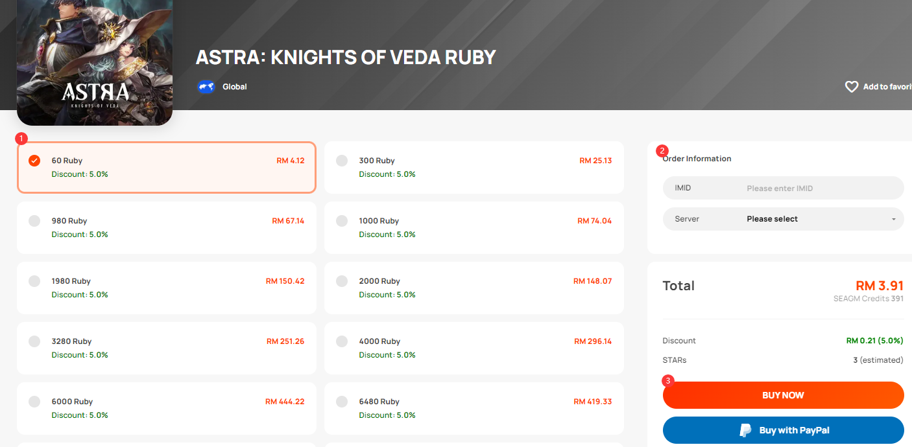The width and height of the screenshot is (912, 447).
Task: Click the heart icon beside Add to favorites
Action: pyautogui.click(x=852, y=87)
